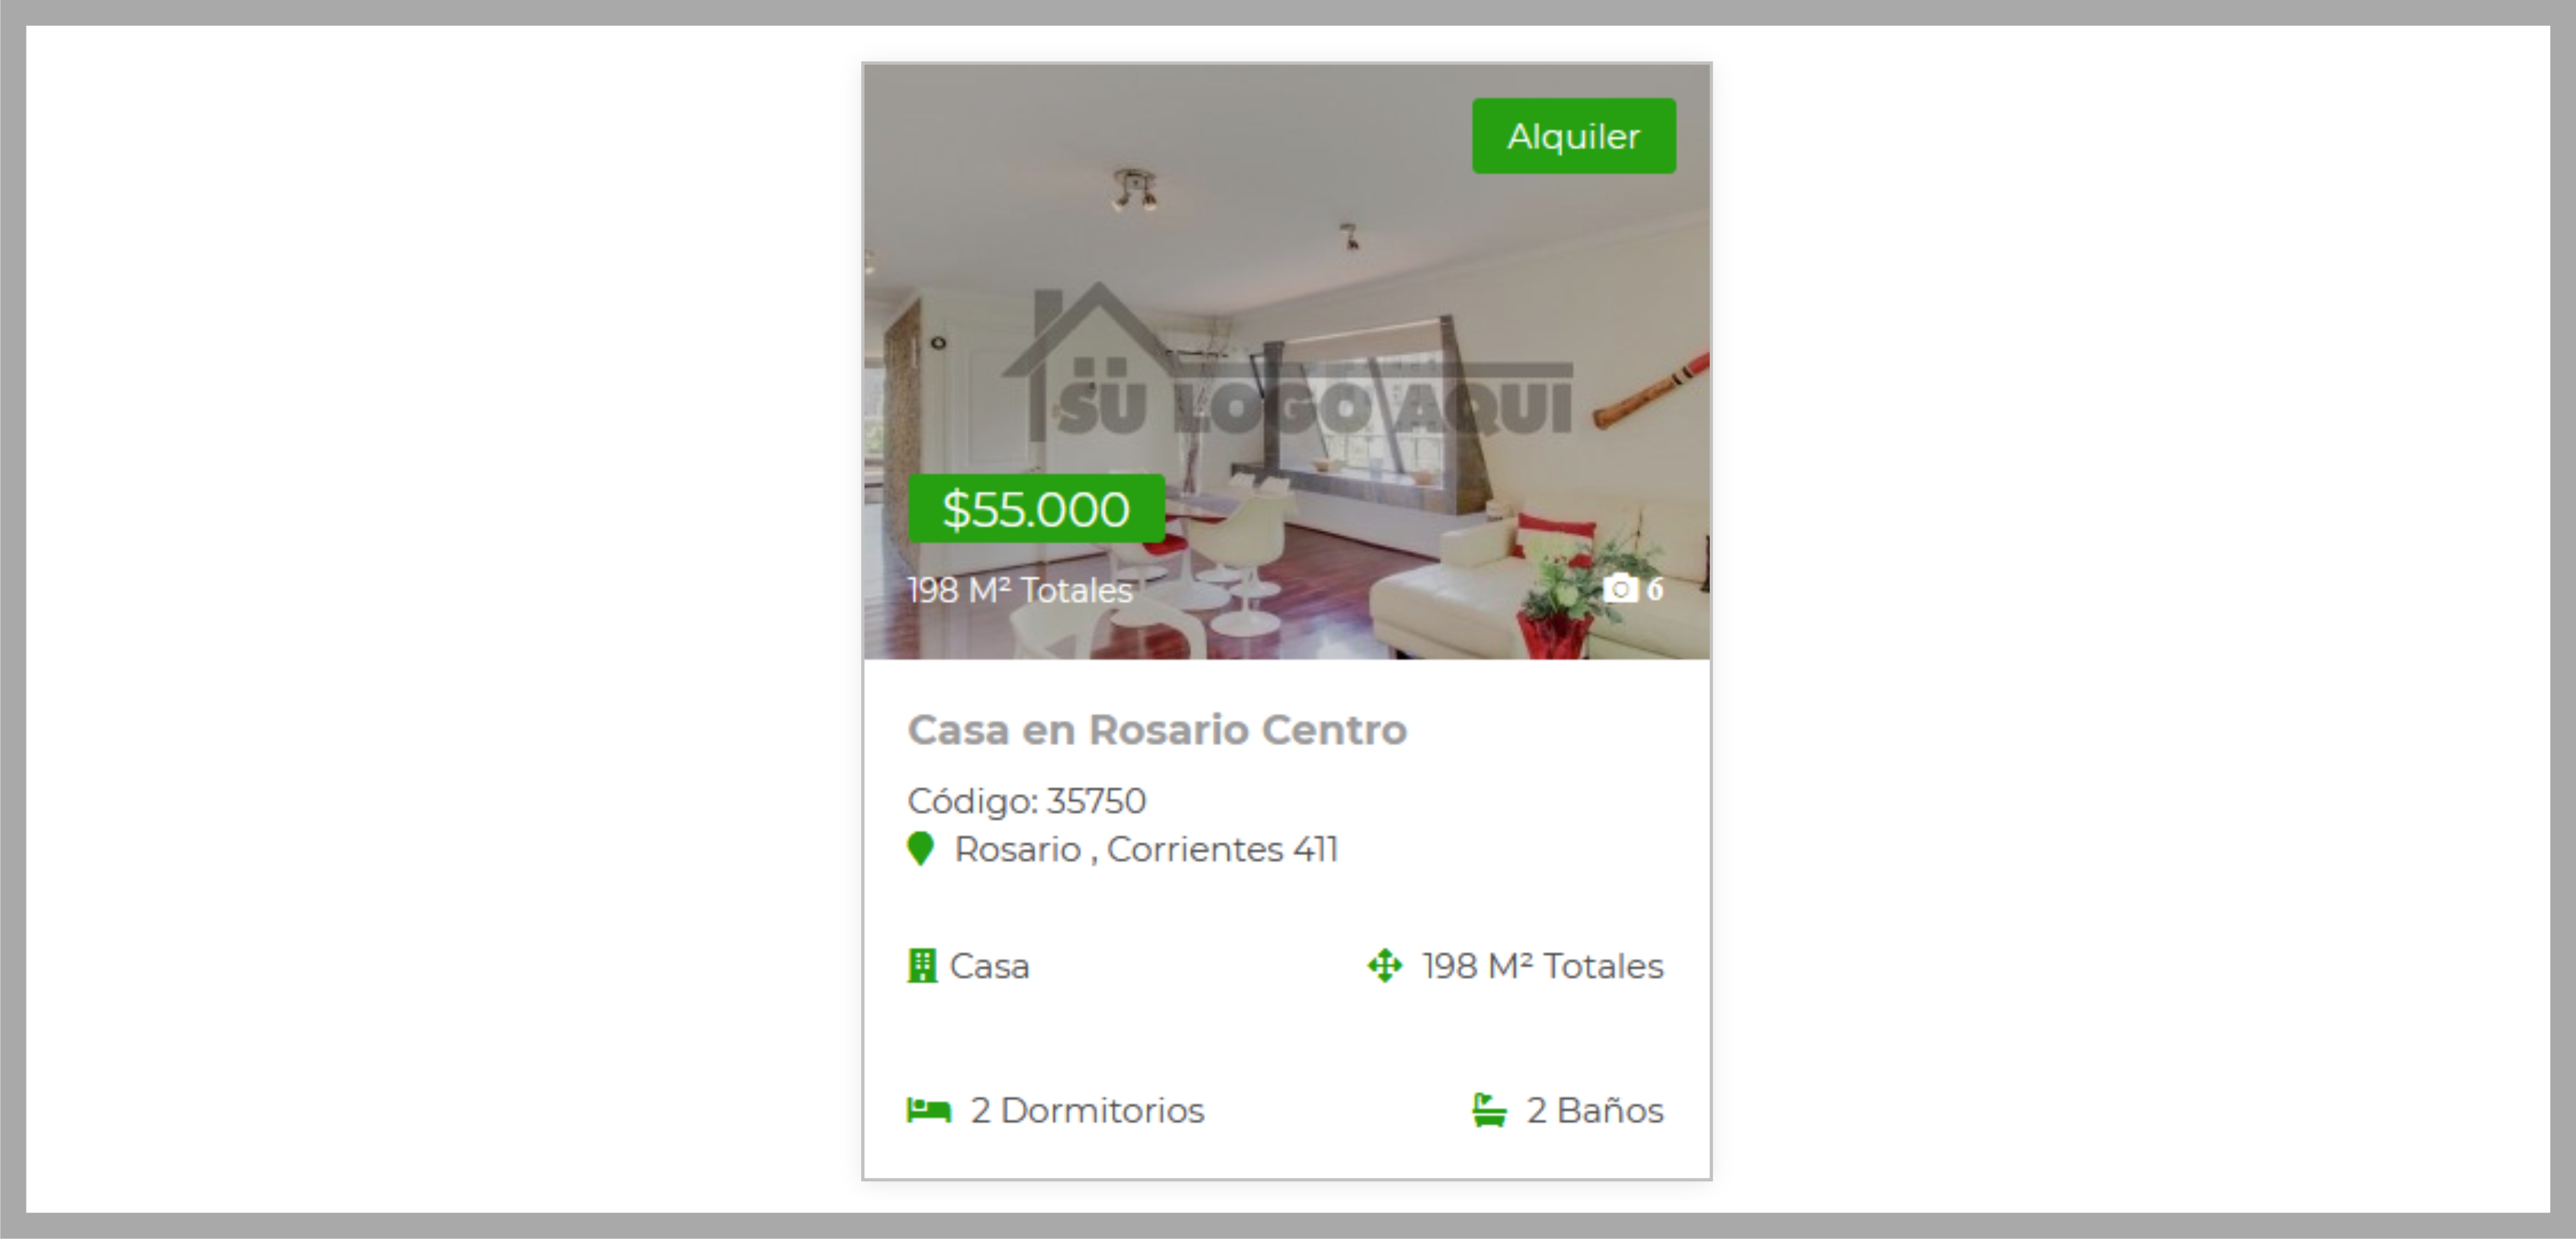Click the camera photo count icon
Image resolution: width=2576 pixels, height=1239 pixels.
[1620, 589]
